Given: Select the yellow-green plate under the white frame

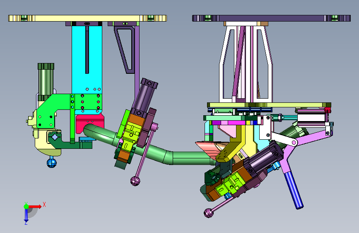Looking at the screenshot, I should [x=269, y=105].
